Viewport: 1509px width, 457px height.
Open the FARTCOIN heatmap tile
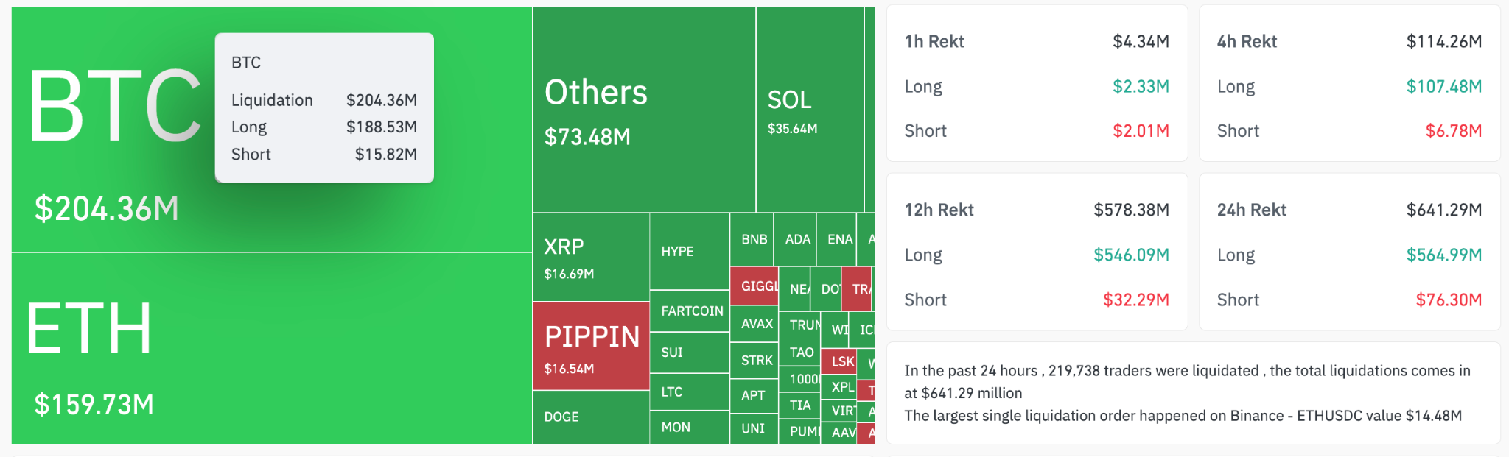pos(690,311)
